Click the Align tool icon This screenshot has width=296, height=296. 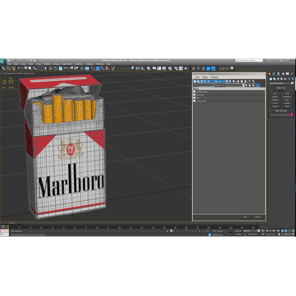pos(143,68)
